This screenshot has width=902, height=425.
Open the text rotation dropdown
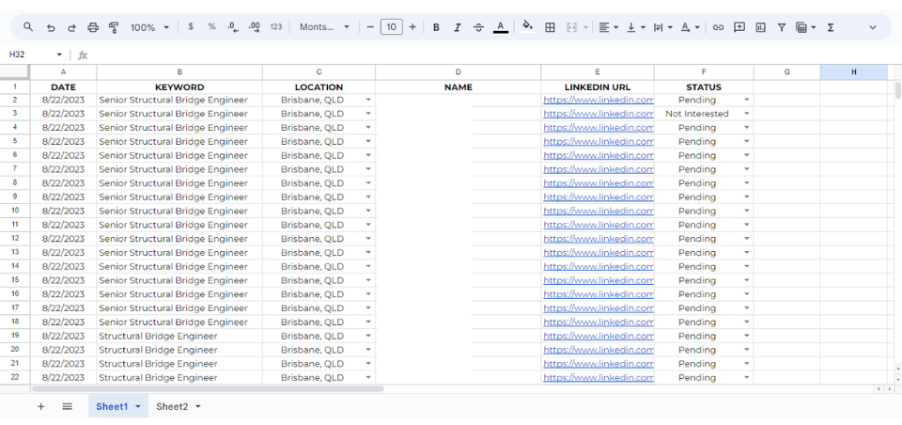pyautogui.click(x=690, y=27)
